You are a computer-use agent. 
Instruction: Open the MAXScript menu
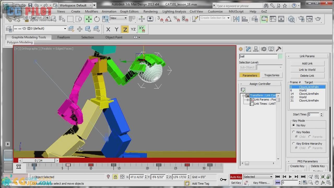236,11
